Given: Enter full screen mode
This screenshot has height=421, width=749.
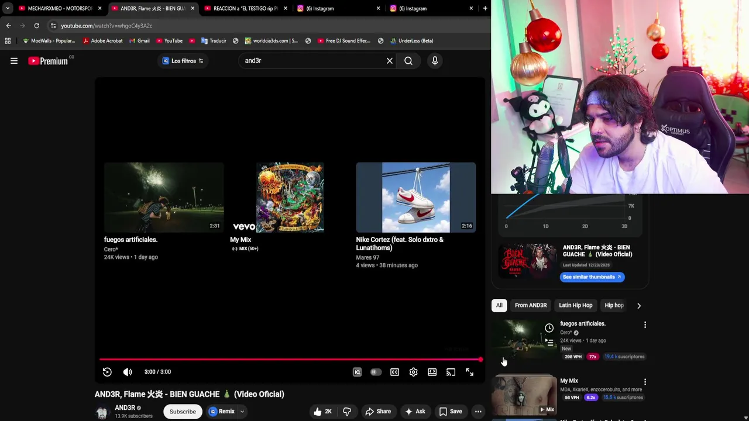Looking at the screenshot, I should pyautogui.click(x=470, y=372).
